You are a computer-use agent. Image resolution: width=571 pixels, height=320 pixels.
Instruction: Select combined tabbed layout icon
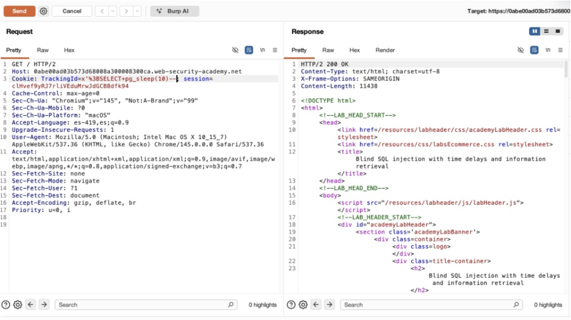tap(557, 31)
